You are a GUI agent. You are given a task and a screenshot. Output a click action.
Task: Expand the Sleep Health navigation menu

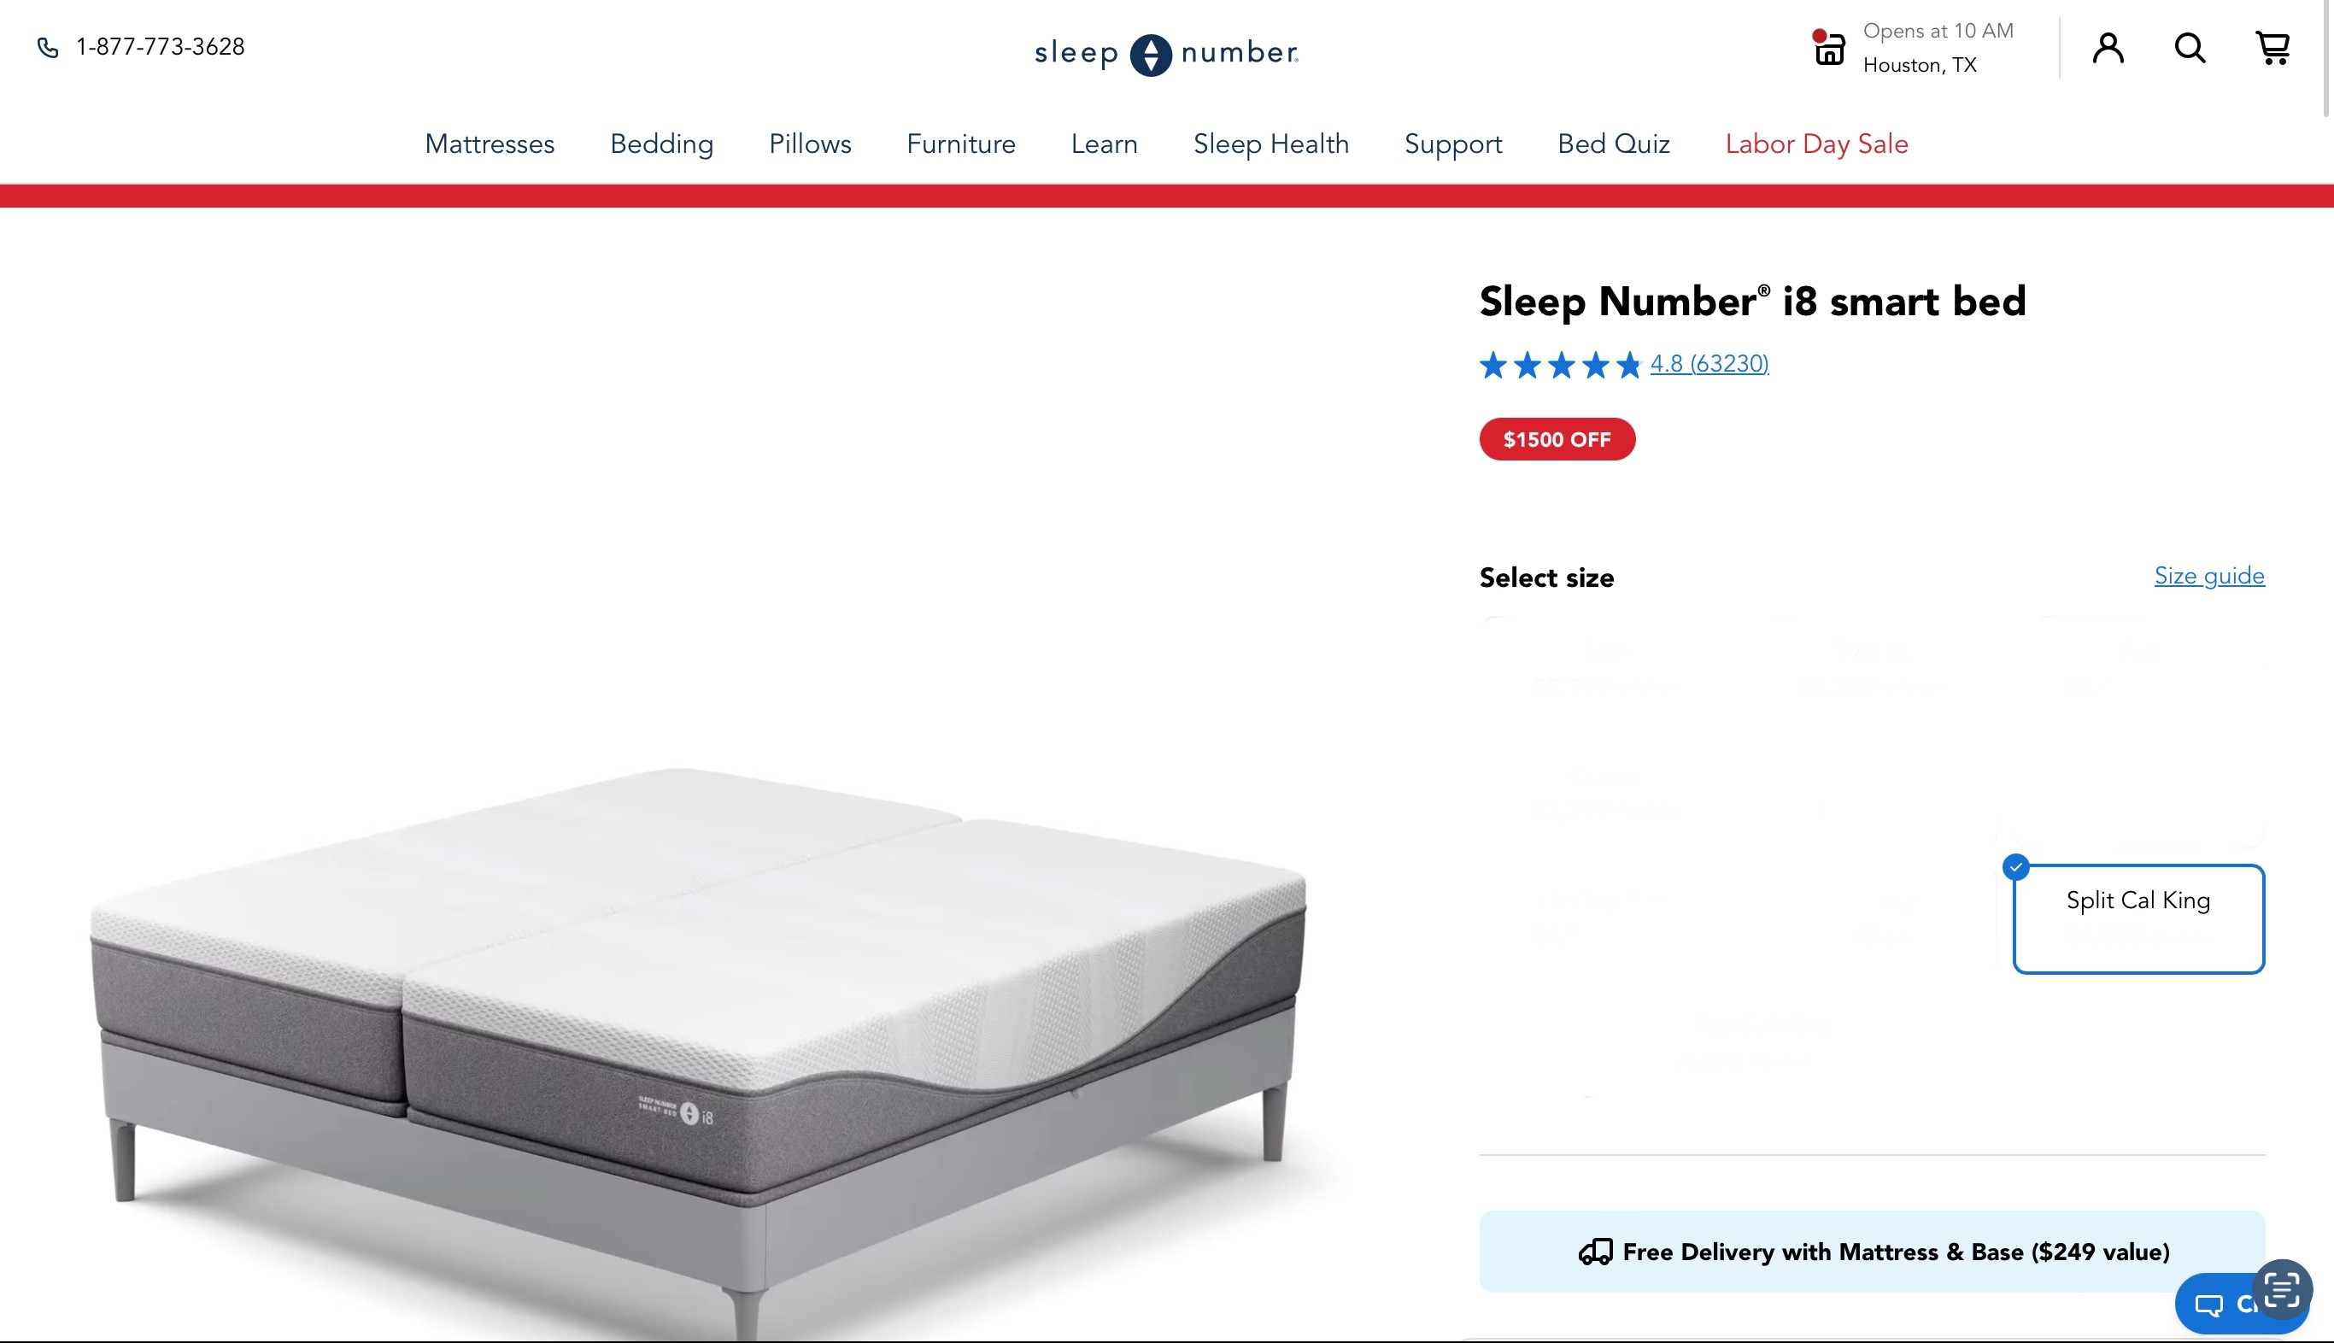[1270, 144]
